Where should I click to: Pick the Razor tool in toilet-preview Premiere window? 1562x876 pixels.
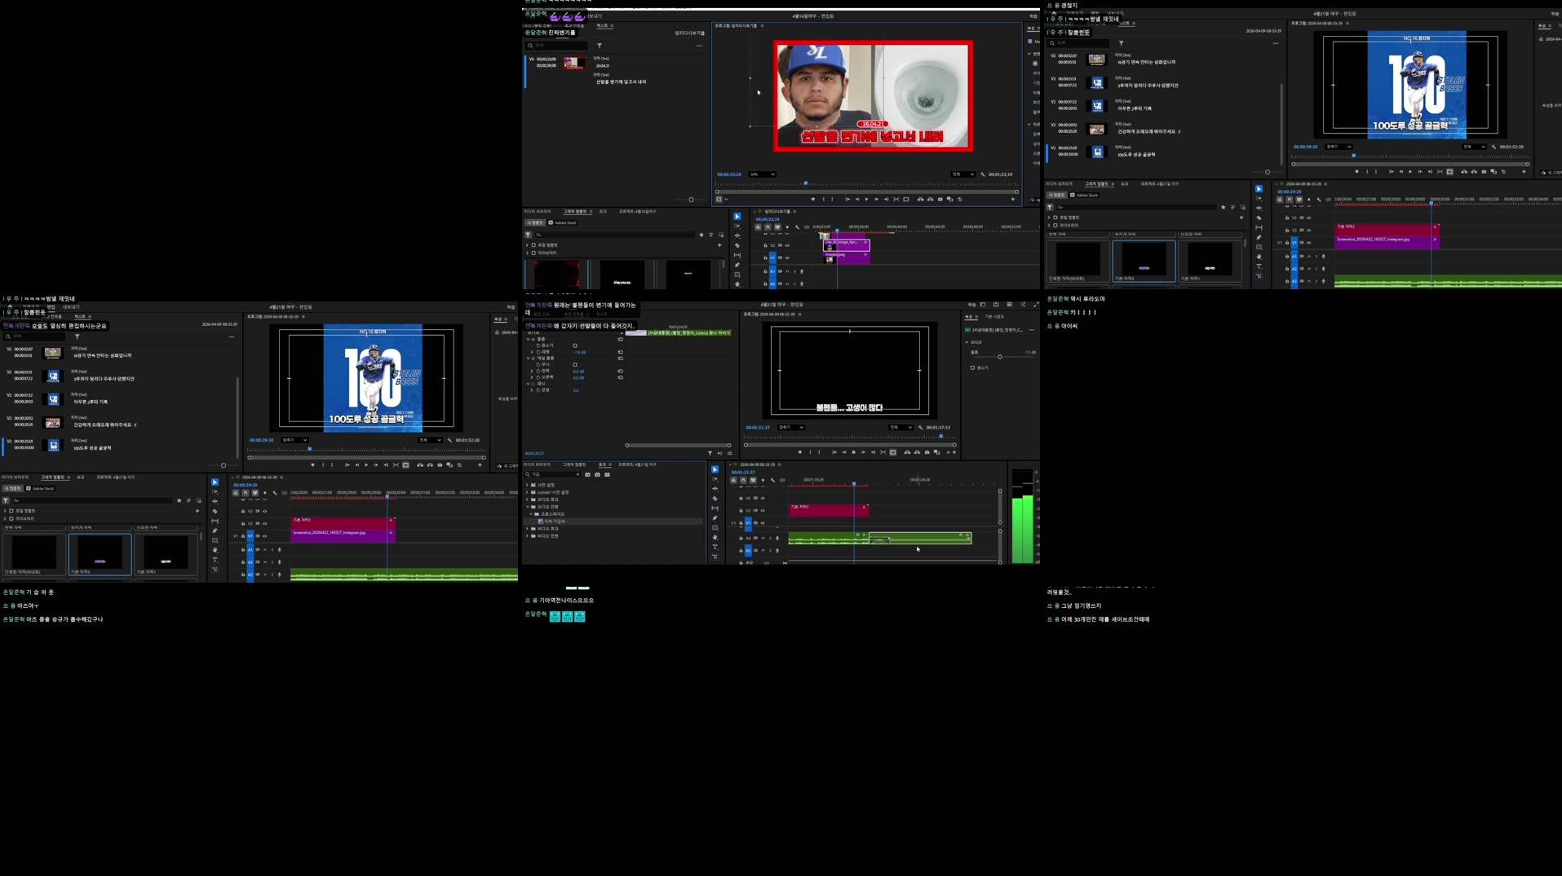(x=737, y=245)
